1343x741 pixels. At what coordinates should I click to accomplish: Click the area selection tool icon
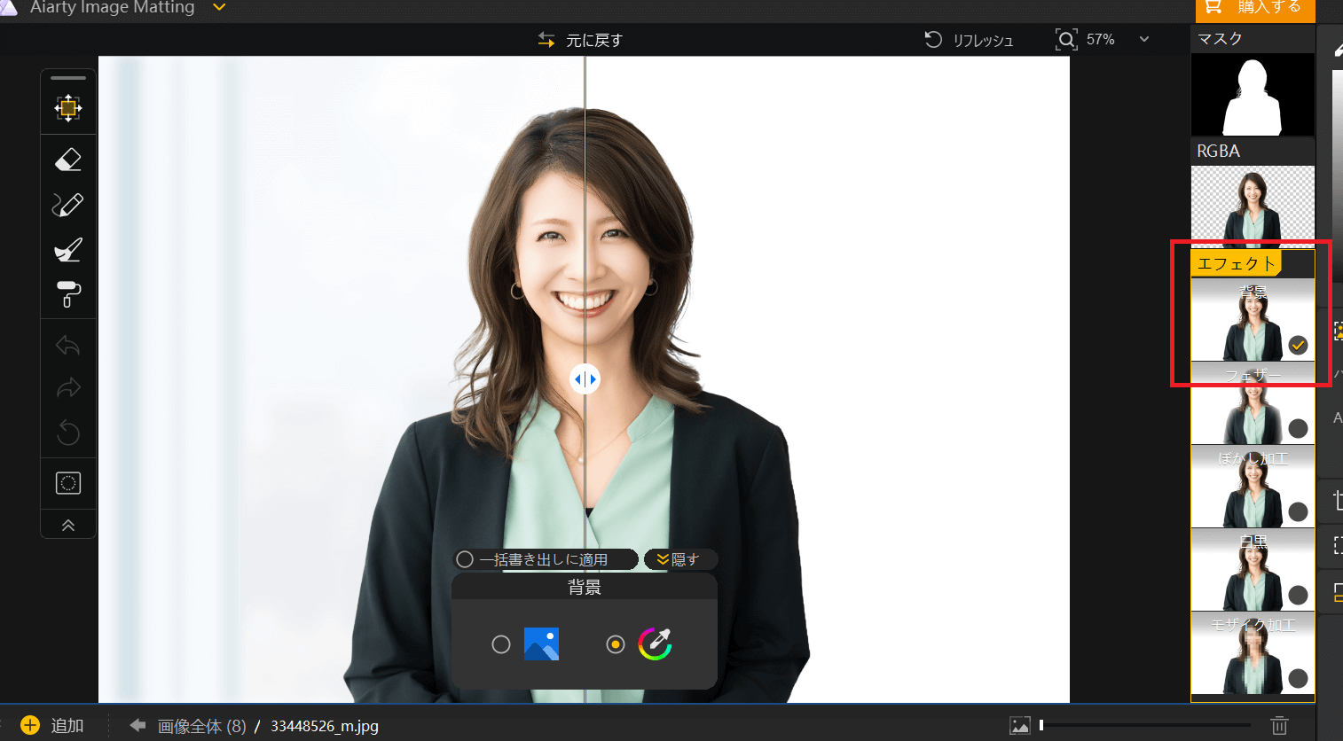pos(68,483)
